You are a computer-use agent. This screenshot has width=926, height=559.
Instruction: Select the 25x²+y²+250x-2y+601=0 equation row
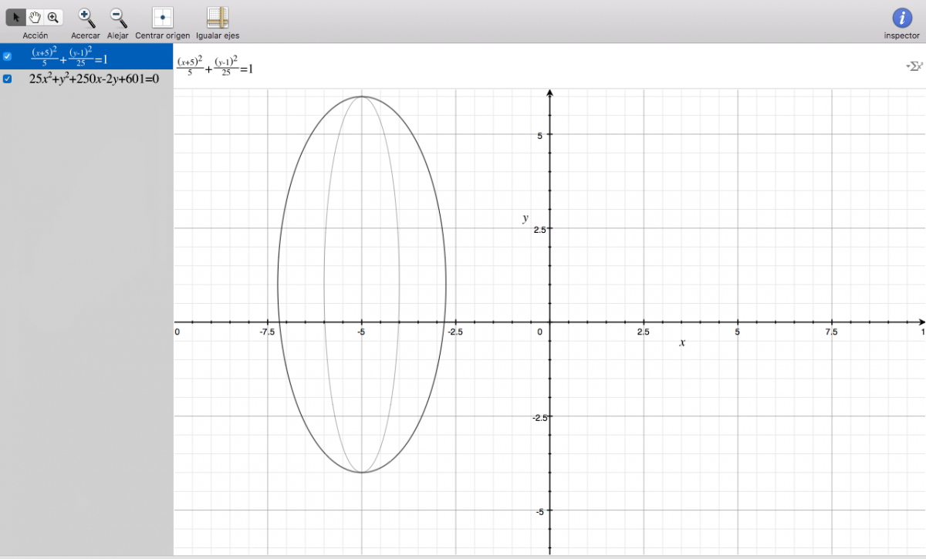coord(93,78)
